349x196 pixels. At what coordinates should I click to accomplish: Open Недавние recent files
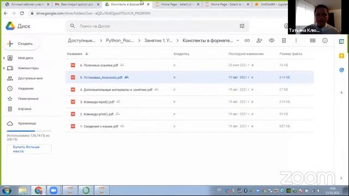[26, 89]
